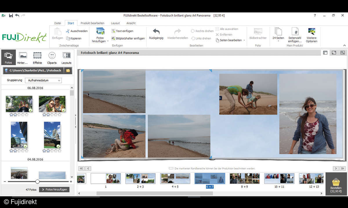This screenshot has width=348, height=208.
Task: Increase thumbnail size with plus button
Action: [x=71, y=181]
